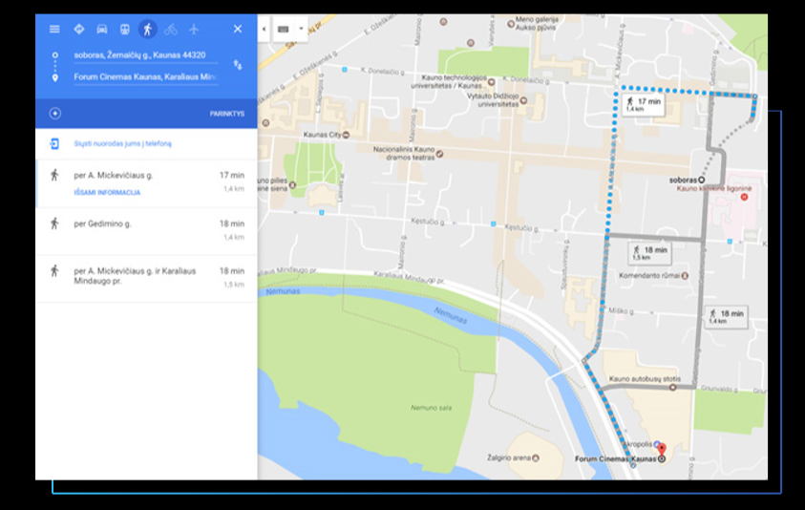Edit the starting point soboras field
This screenshot has height=510, width=805.
tap(146, 55)
